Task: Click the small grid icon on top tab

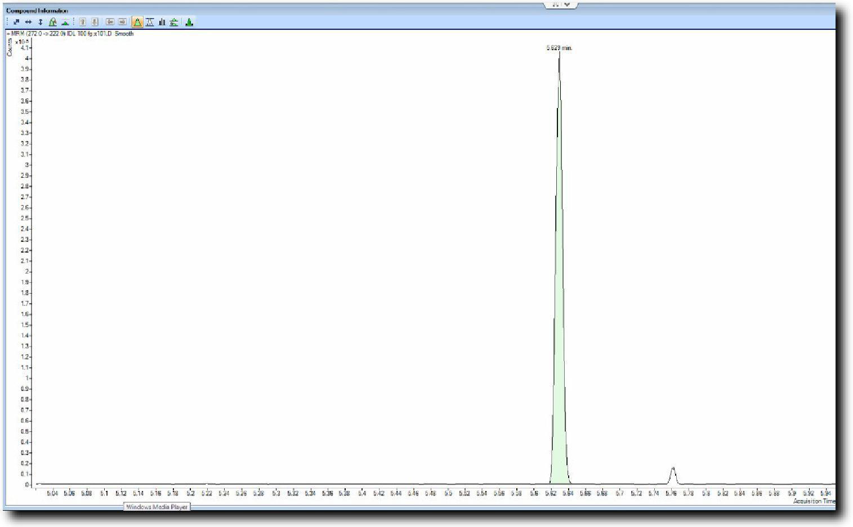Action: pos(556,4)
